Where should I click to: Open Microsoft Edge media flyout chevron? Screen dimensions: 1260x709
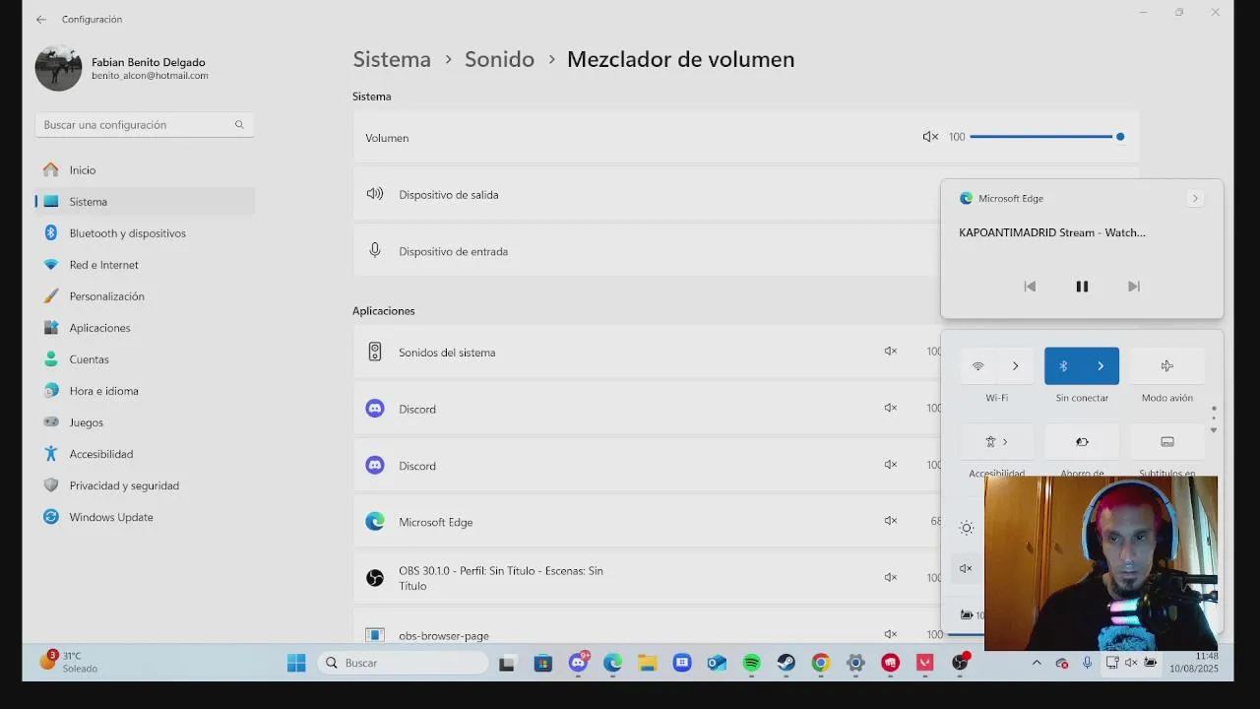click(x=1195, y=198)
